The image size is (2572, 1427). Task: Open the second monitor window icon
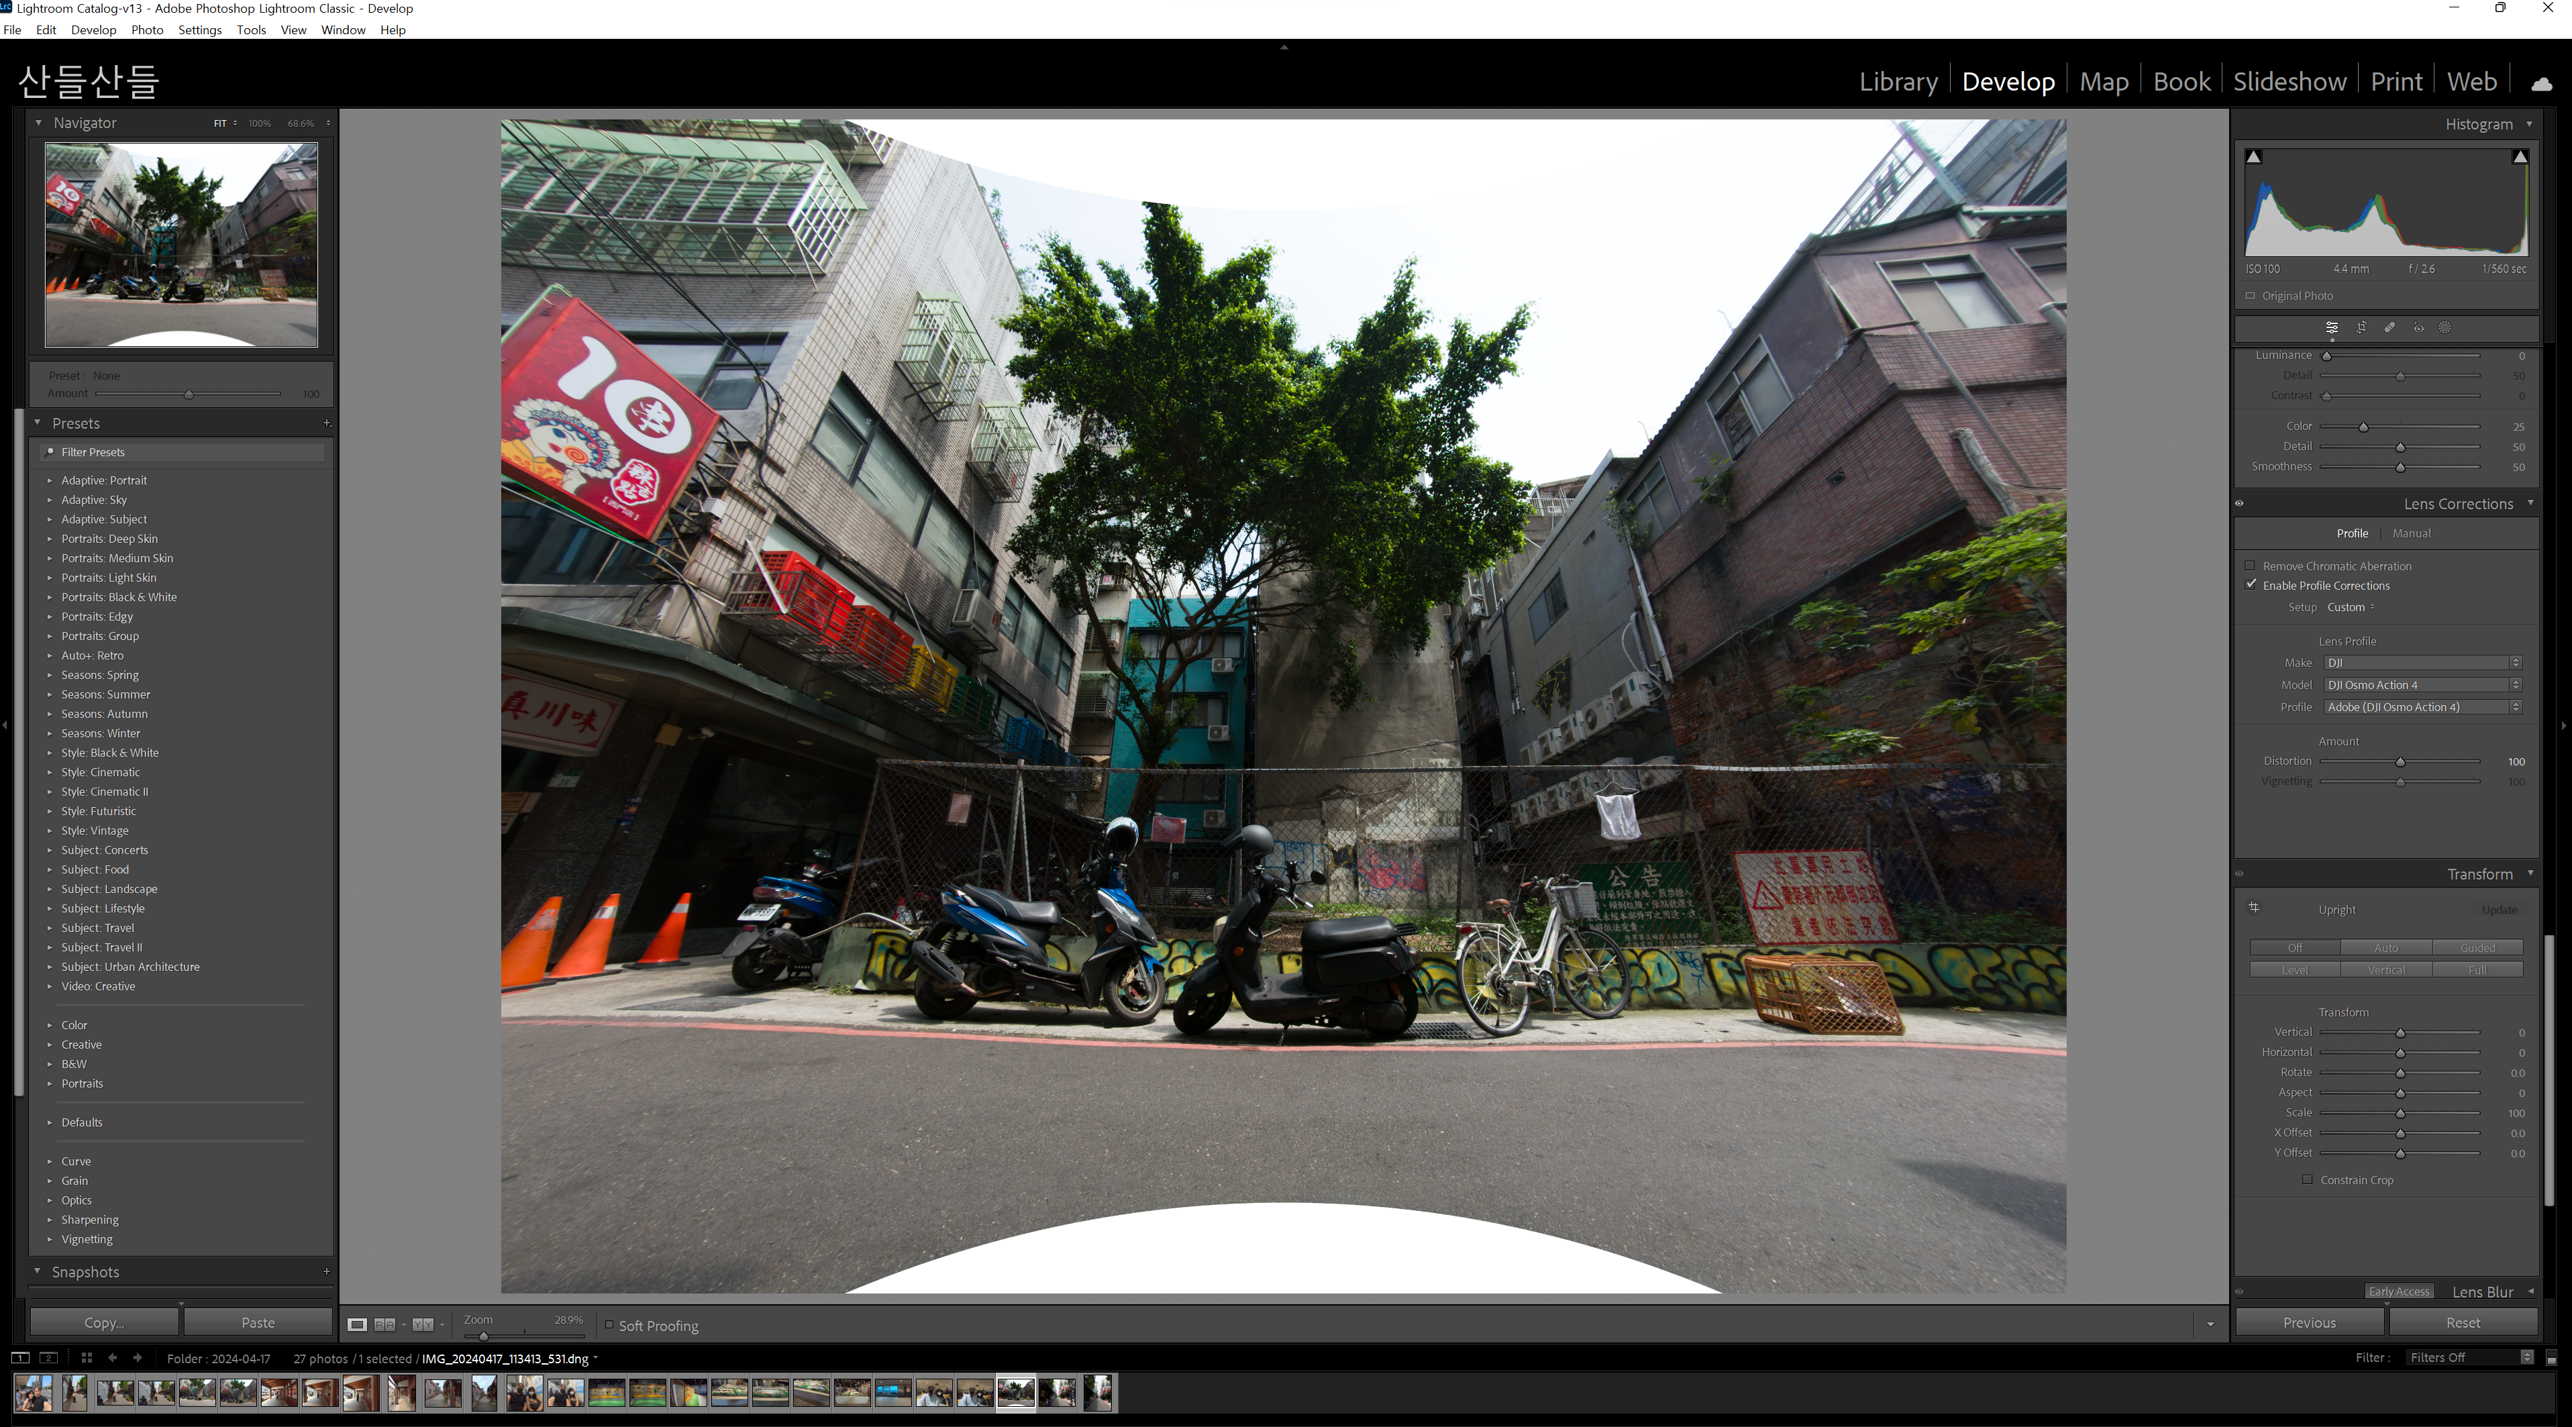pos(48,1358)
